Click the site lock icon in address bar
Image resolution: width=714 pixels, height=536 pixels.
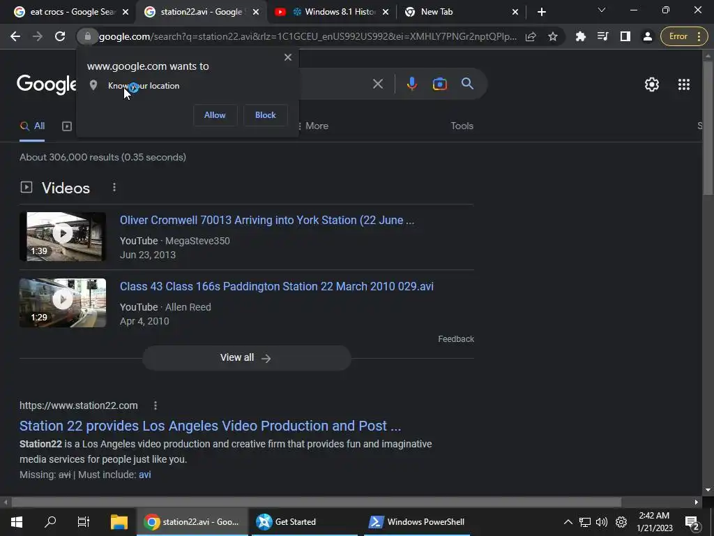pyautogui.click(x=88, y=36)
